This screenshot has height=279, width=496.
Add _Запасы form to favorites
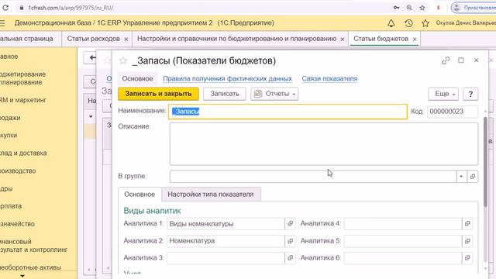pos(123,60)
